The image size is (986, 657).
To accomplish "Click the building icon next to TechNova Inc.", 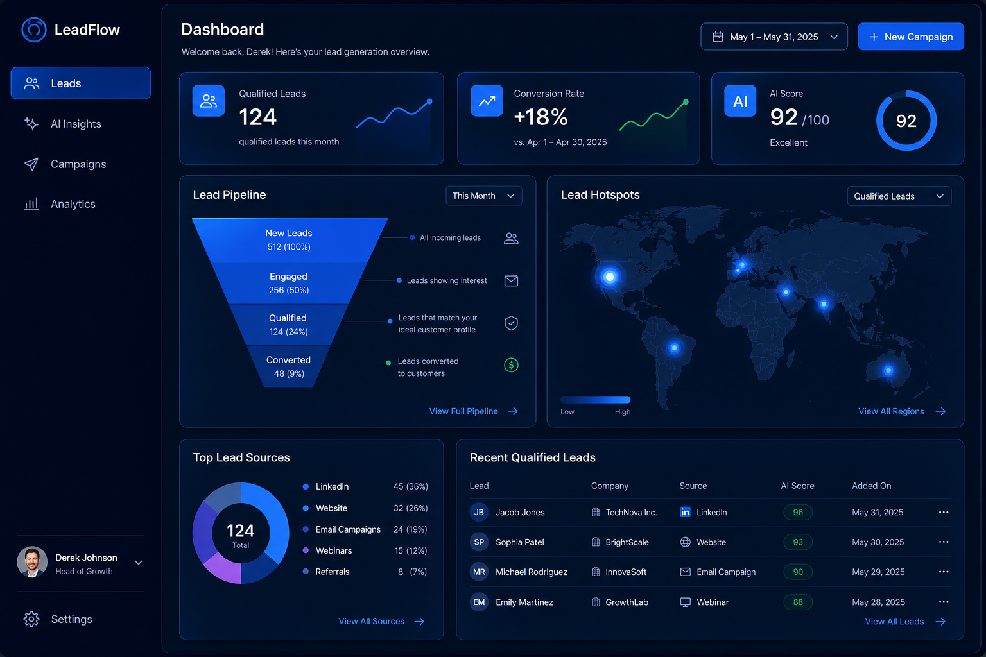I will tap(596, 512).
